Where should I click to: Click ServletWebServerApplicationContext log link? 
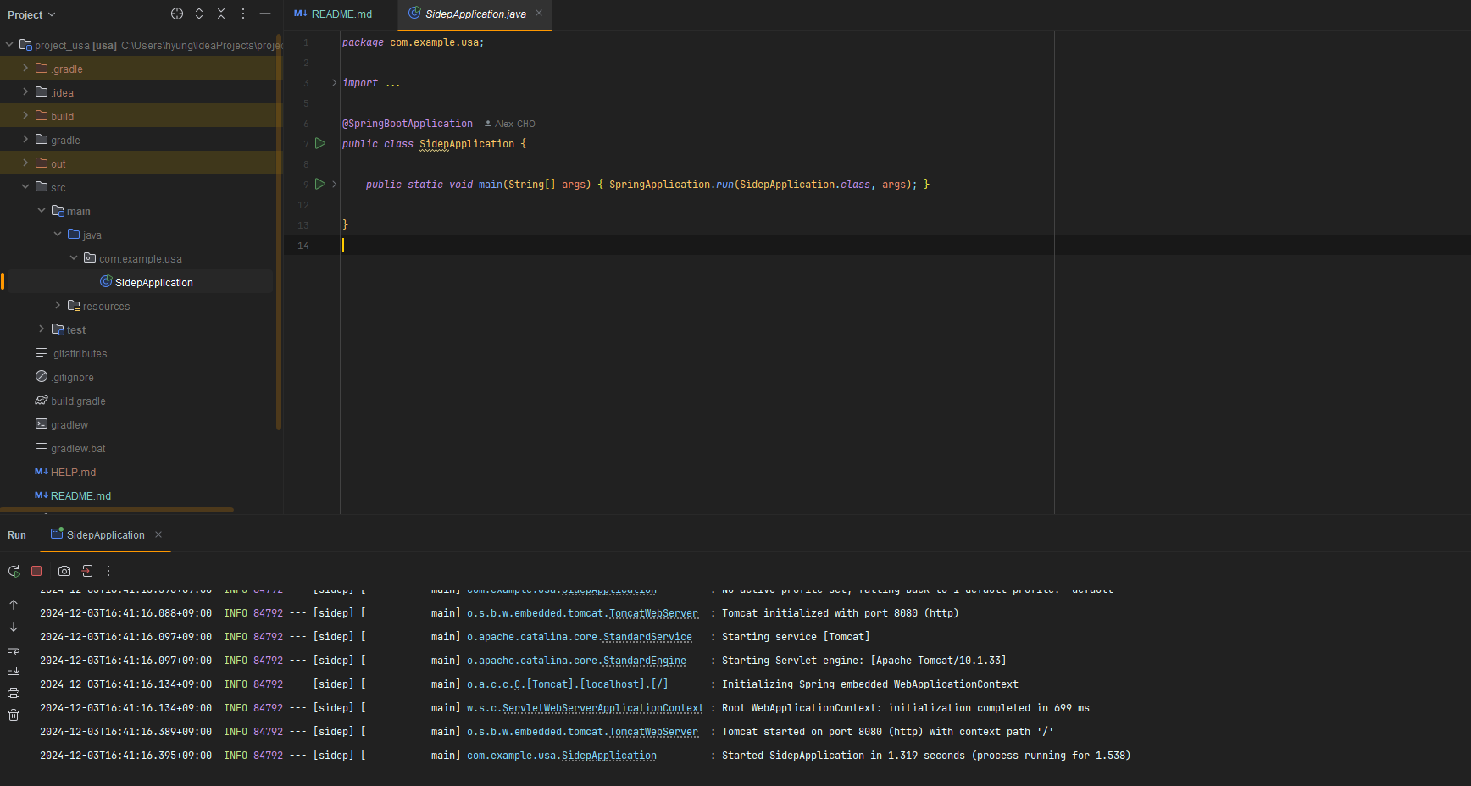[x=602, y=708]
